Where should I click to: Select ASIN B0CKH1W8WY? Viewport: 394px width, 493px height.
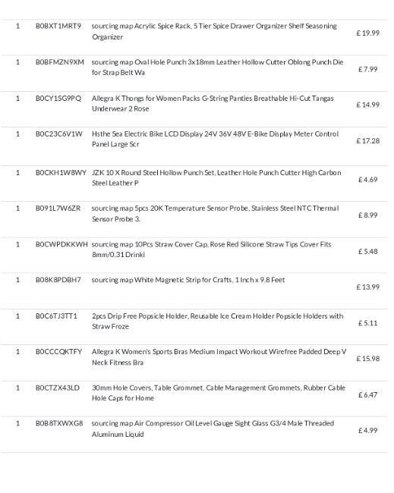(x=61, y=172)
